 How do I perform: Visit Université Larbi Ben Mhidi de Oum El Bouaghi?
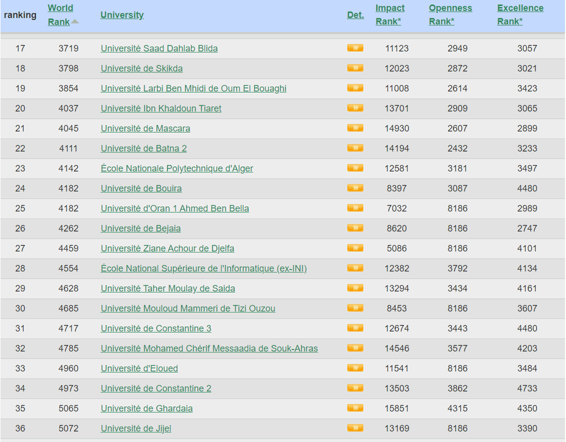193,88
